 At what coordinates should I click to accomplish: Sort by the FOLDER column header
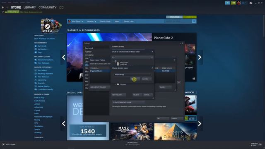click(94, 68)
